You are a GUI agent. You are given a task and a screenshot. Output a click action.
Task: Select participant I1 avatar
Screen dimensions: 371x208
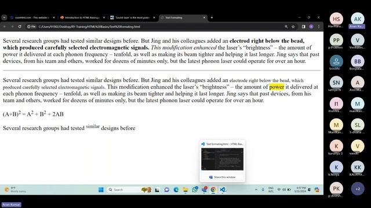coord(336,104)
